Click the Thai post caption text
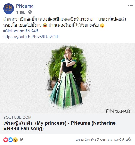135x145 pixels. (65, 22)
